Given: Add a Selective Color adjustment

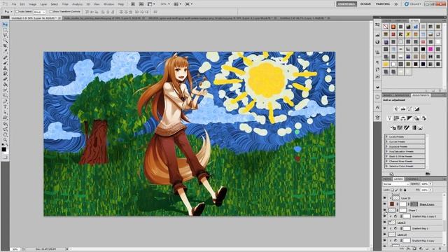Looking at the screenshot, I should 420,127.
